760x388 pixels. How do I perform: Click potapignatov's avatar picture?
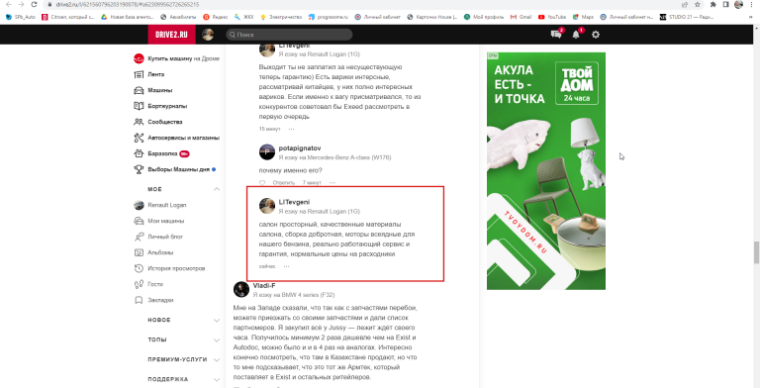(x=267, y=151)
